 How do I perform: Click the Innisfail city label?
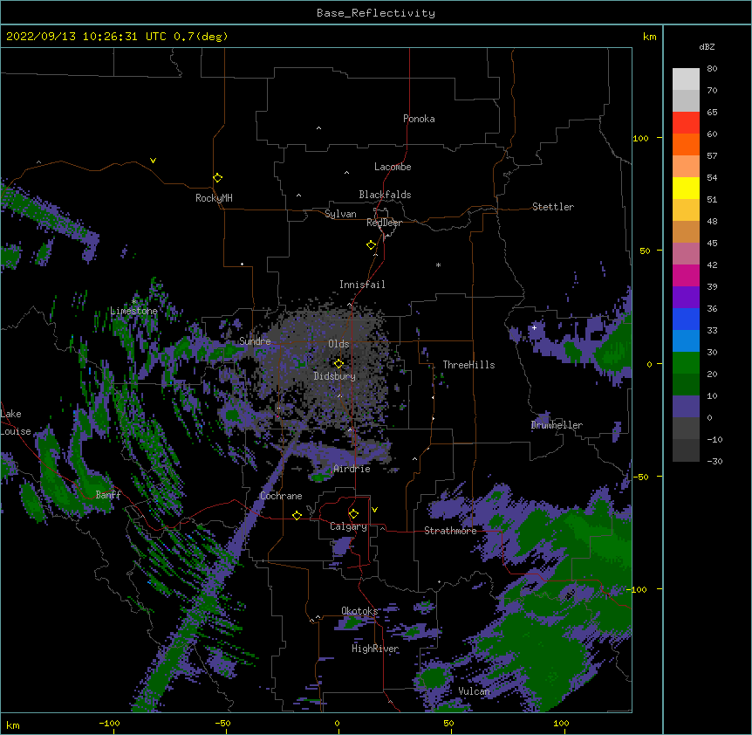point(362,285)
